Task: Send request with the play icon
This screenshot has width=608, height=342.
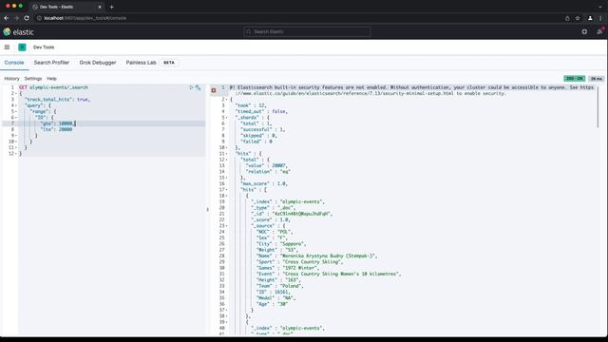Action: pyautogui.click(x=191, y=87)
